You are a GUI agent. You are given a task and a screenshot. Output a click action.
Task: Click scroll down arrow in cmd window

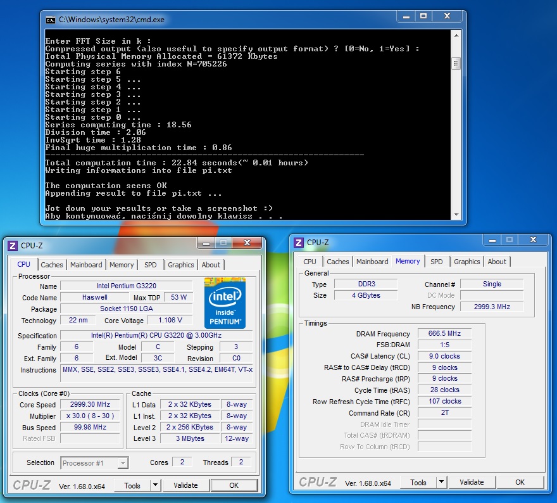click(456, 215)
